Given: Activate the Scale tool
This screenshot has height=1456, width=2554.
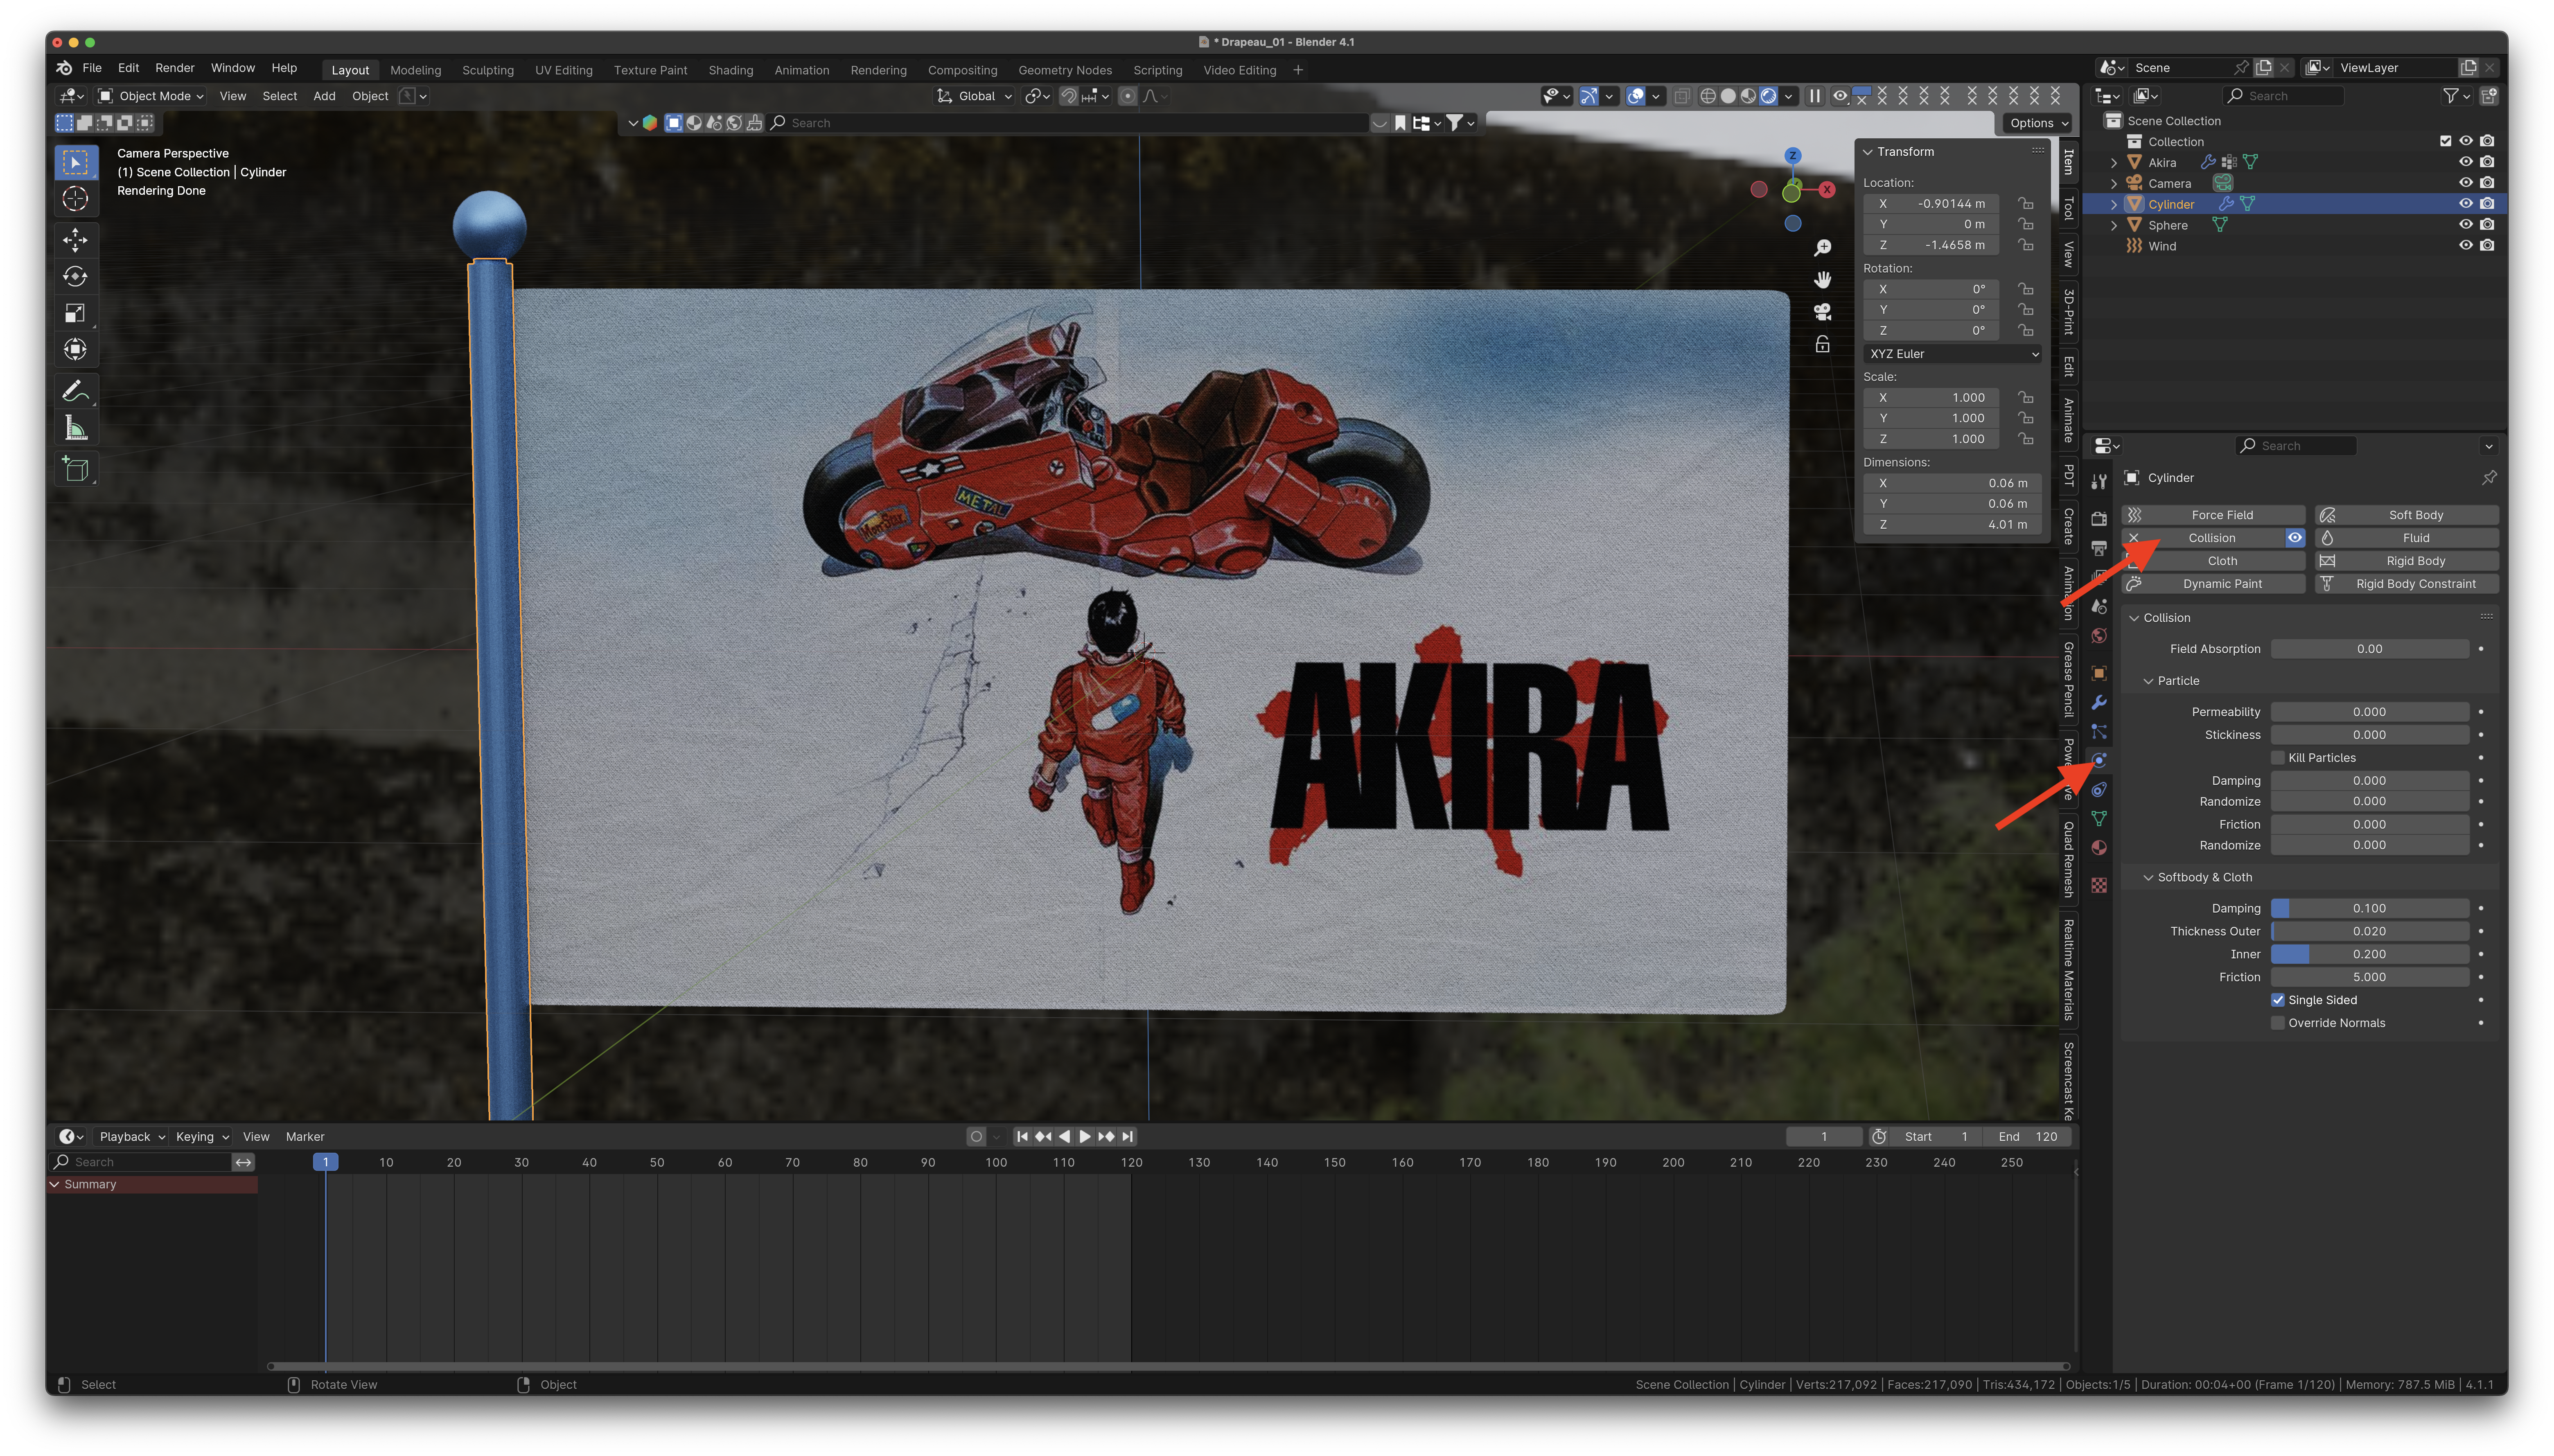Looking at the screenshot, I should tap(75, 314).
